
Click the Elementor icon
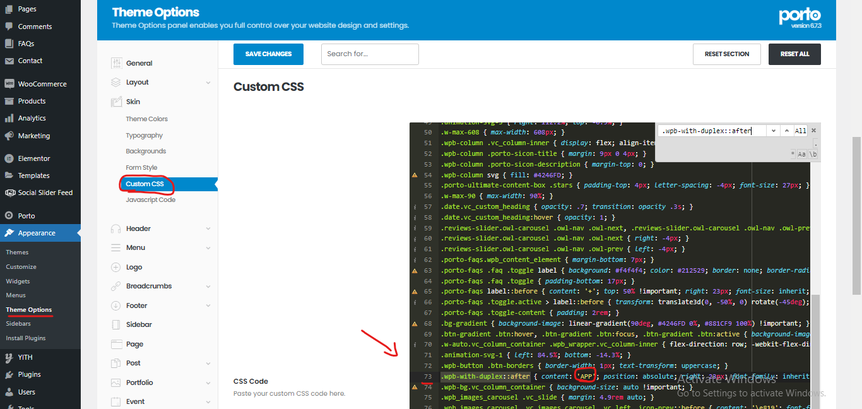point(9,158)
